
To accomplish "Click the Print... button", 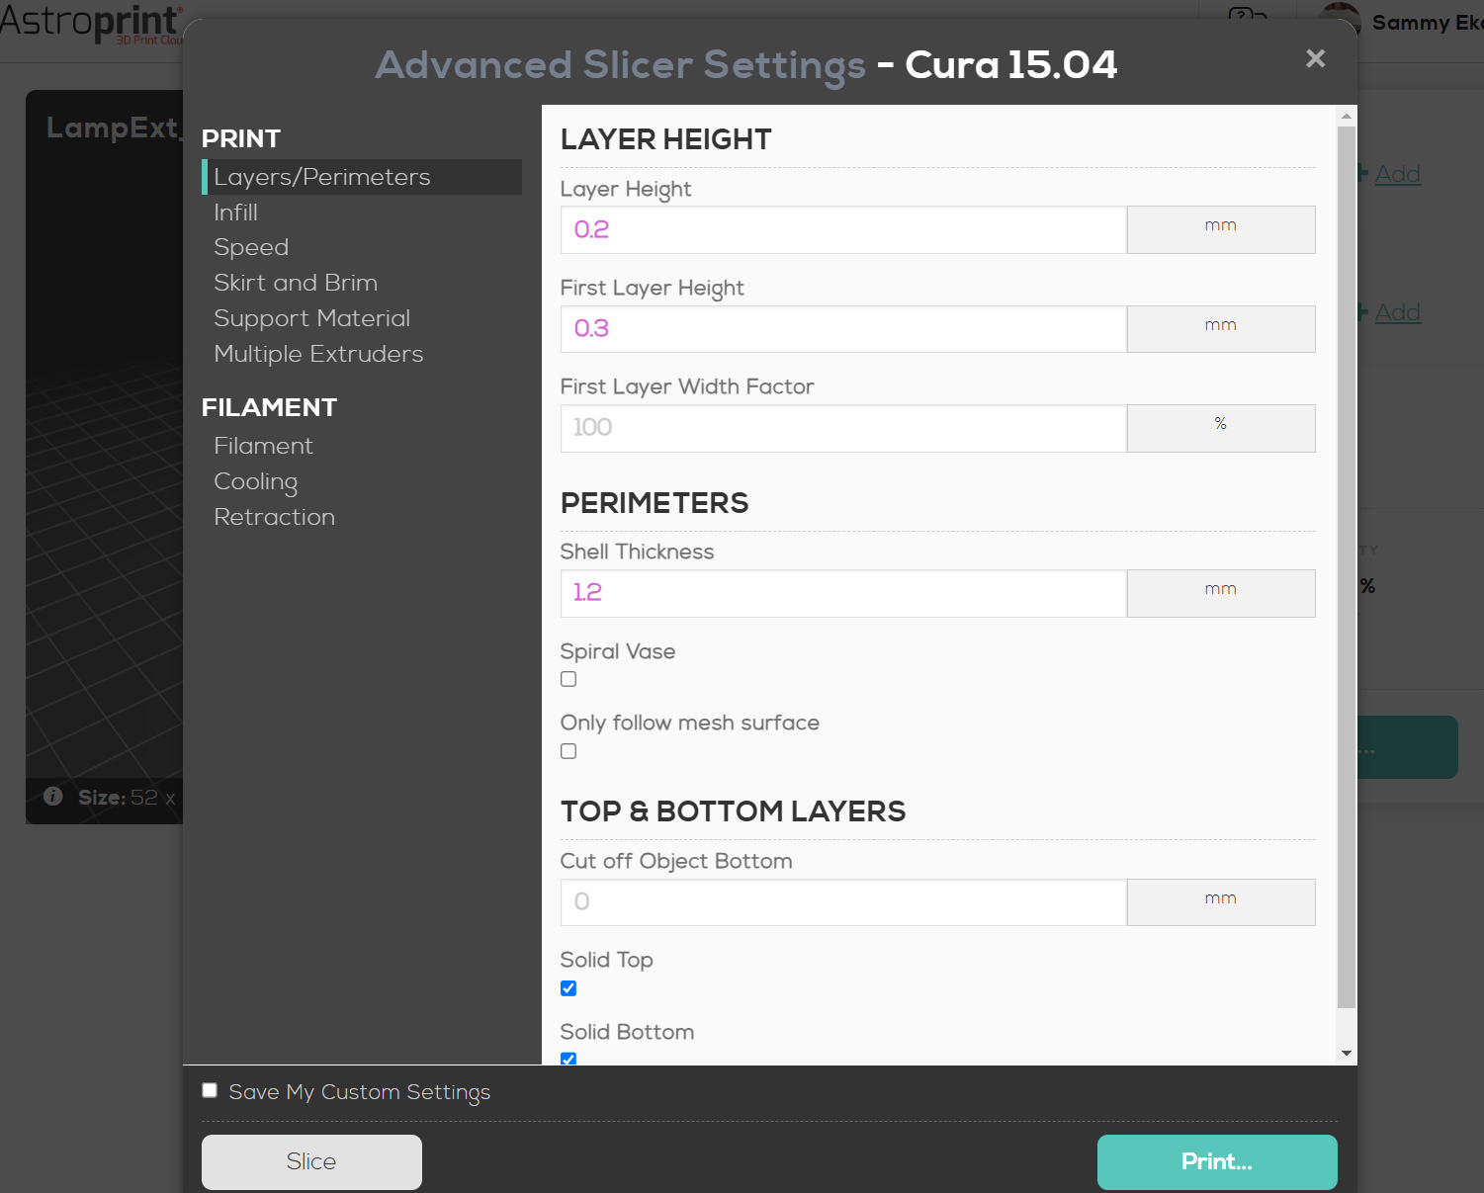I will coord(1217,1162).
